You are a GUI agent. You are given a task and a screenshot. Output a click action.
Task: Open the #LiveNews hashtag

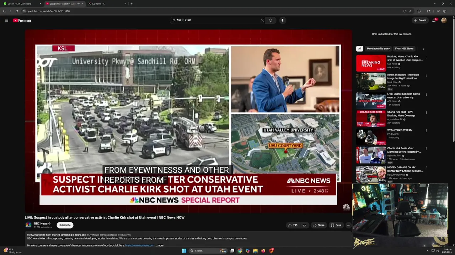[x=93, y=235]
